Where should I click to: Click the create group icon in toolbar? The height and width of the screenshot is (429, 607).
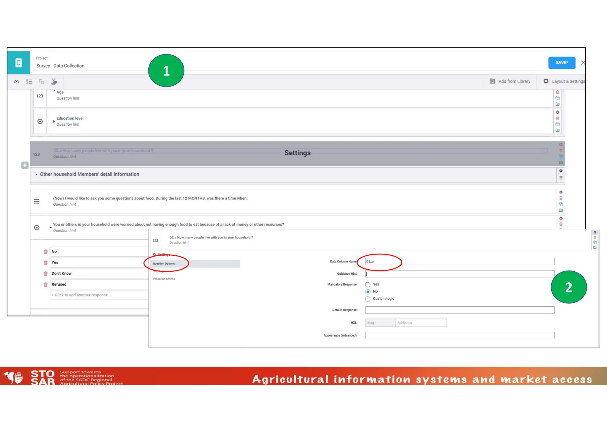coord(41,81)
